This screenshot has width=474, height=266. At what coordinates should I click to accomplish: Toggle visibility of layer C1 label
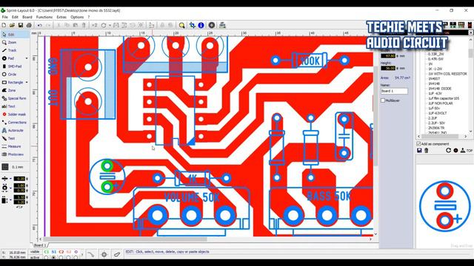[46, 252]
